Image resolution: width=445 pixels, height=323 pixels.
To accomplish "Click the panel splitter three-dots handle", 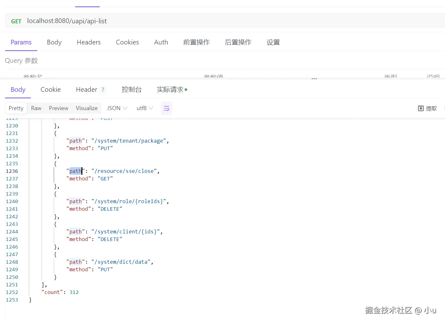I will point(314,79).
